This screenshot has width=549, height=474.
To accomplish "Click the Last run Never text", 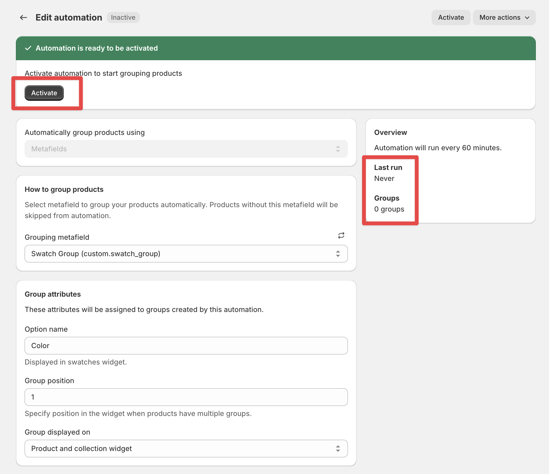I will (384, 178).
